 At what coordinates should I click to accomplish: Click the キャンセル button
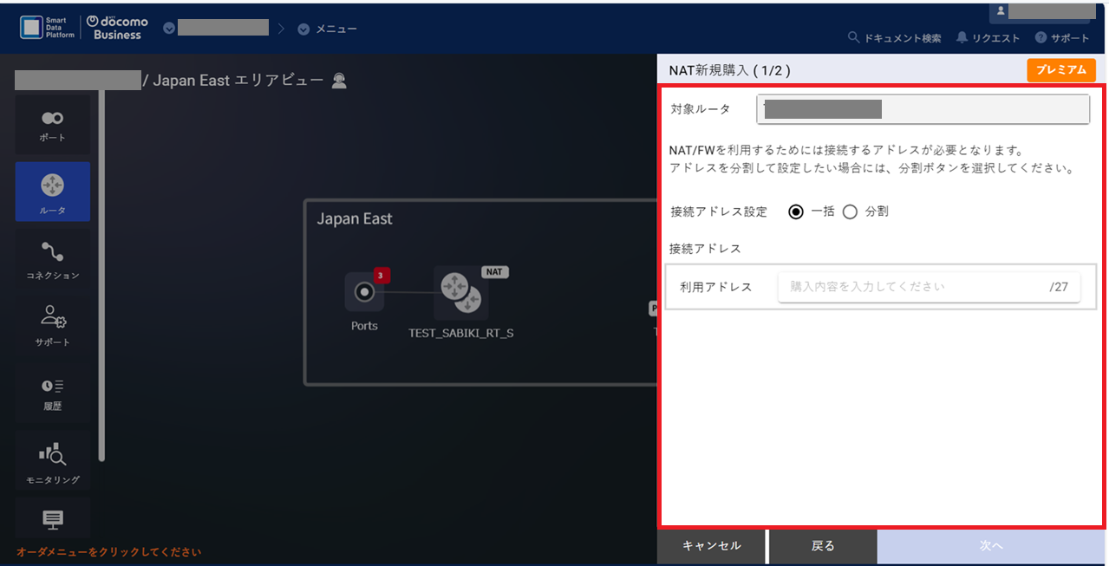(711, 546)
